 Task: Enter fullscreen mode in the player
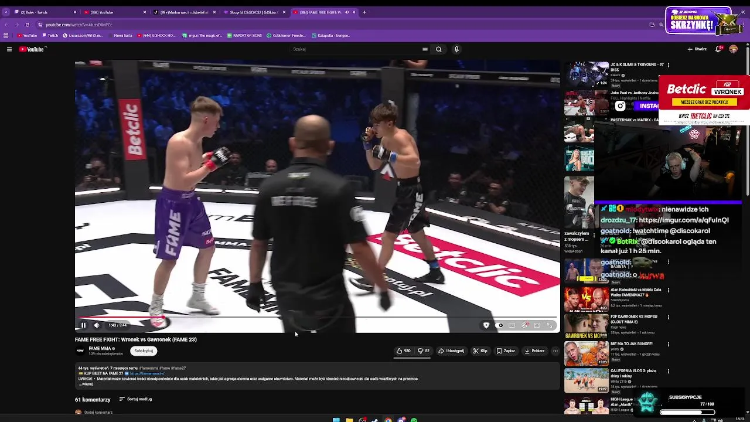click(x=550, y=325)
